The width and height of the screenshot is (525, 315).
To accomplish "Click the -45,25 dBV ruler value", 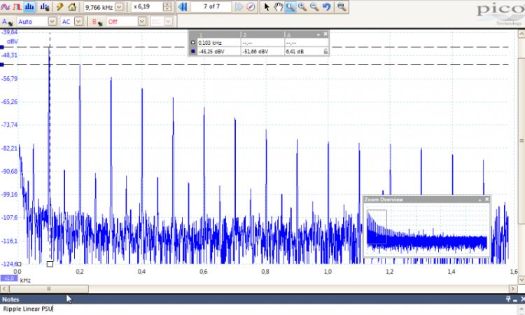I will coord(211,52).
